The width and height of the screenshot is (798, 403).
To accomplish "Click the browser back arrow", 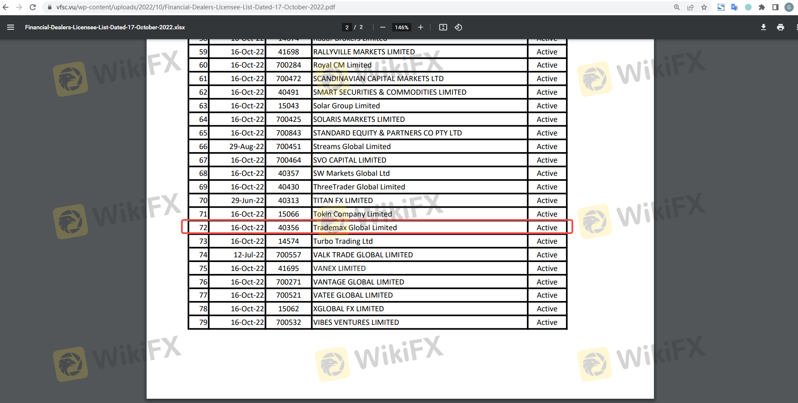I will point(6,7).
